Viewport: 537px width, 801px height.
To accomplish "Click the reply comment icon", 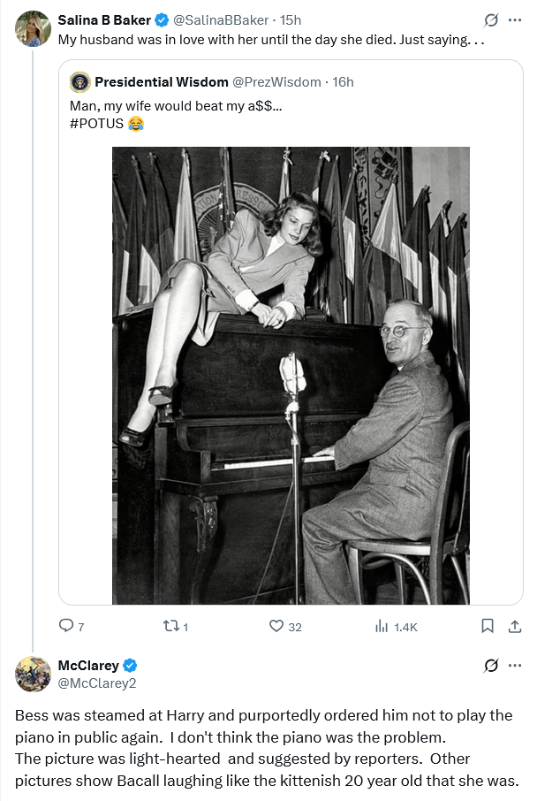I will (66, 626).
